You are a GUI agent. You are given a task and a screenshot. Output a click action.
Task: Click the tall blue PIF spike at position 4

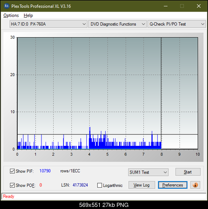coord(90,138)
